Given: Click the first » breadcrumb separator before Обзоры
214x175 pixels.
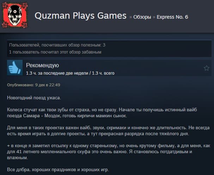Looking at the screenshot, I should [x=130, y=17].
